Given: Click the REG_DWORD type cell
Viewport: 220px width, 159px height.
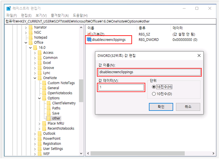Looking at the screenshot, I should click(149, 40).
